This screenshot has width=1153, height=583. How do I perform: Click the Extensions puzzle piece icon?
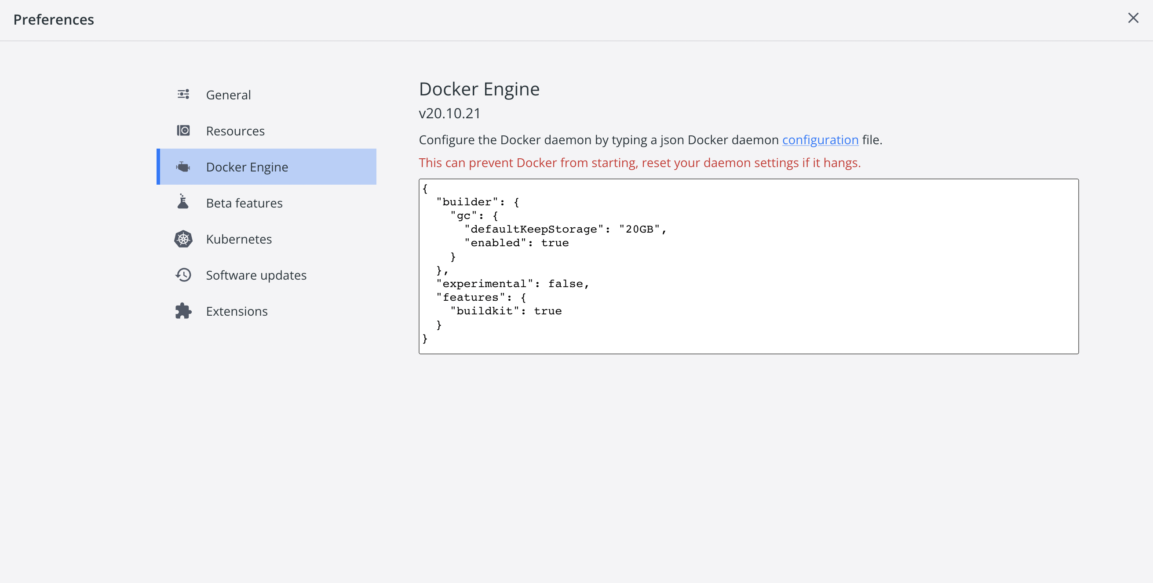click(183, 311)
